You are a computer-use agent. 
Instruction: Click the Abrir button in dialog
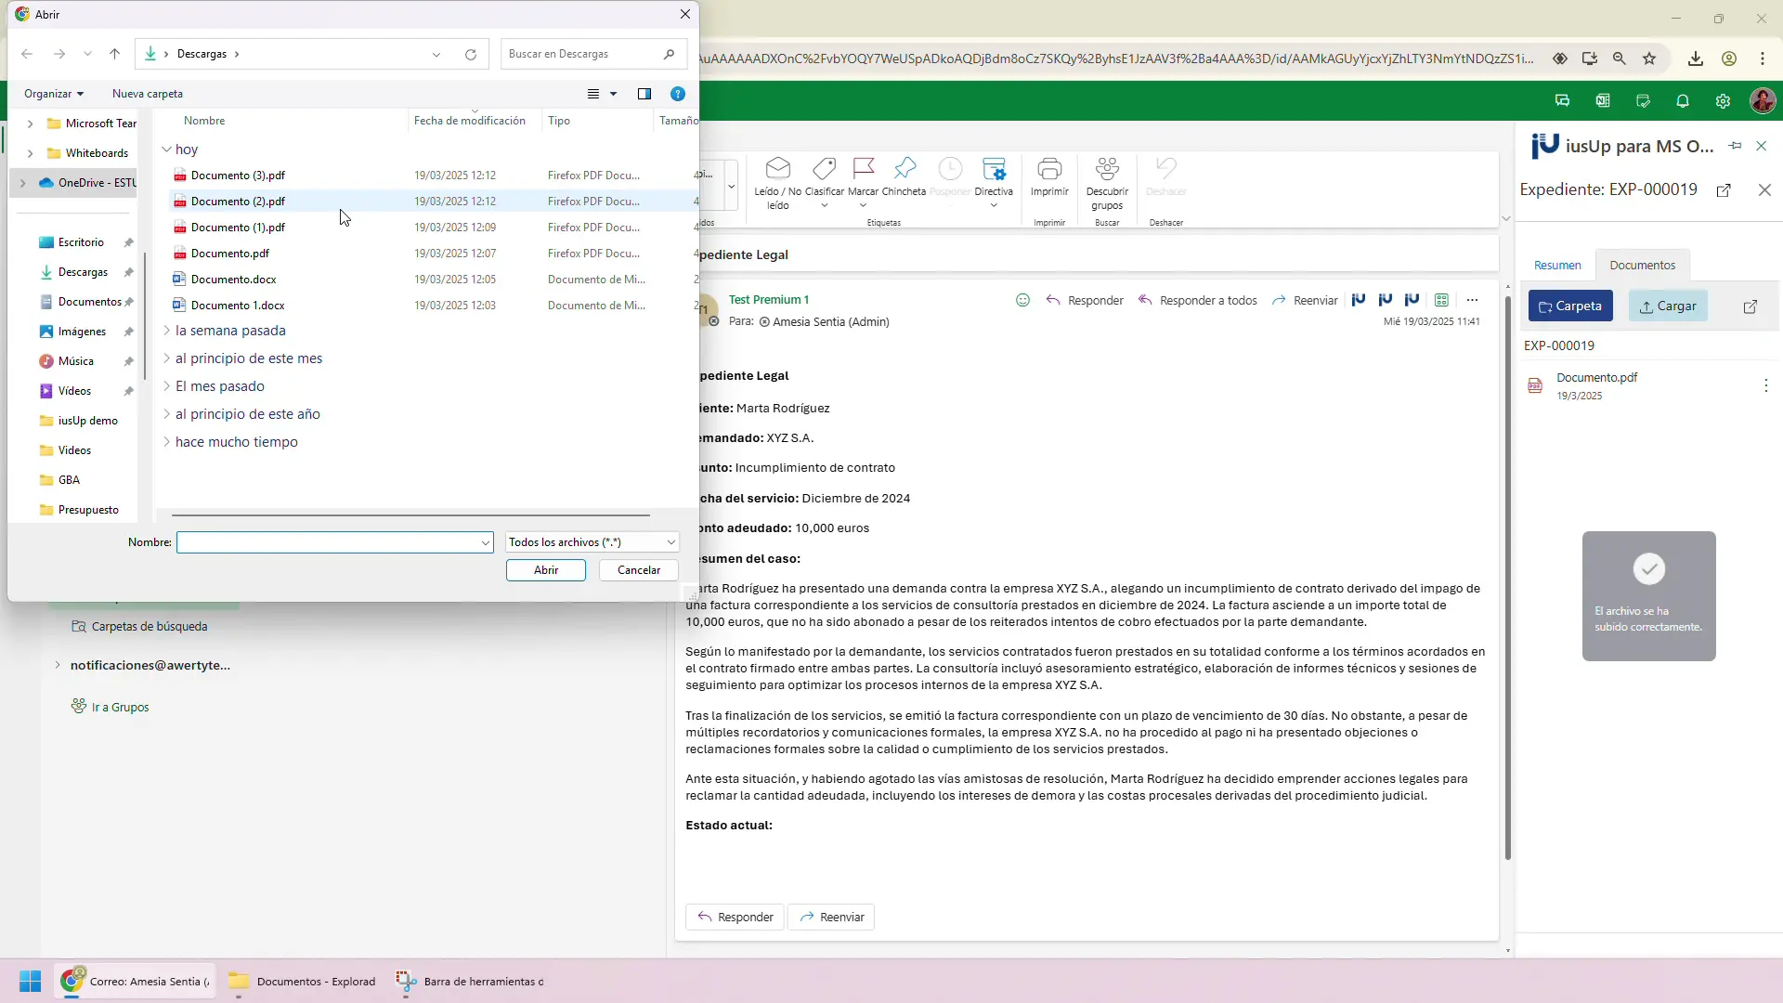click(546, 570)
